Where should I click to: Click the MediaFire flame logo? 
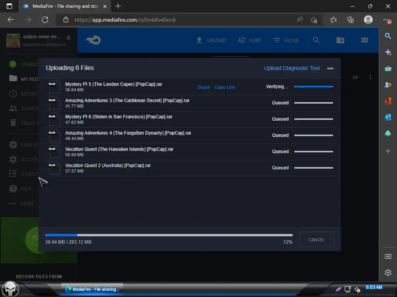[93, 40]
